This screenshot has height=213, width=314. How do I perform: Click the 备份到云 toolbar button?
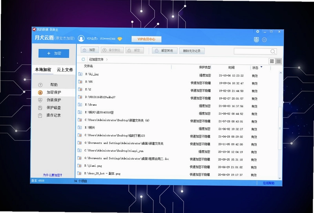(x=112, y=50)
